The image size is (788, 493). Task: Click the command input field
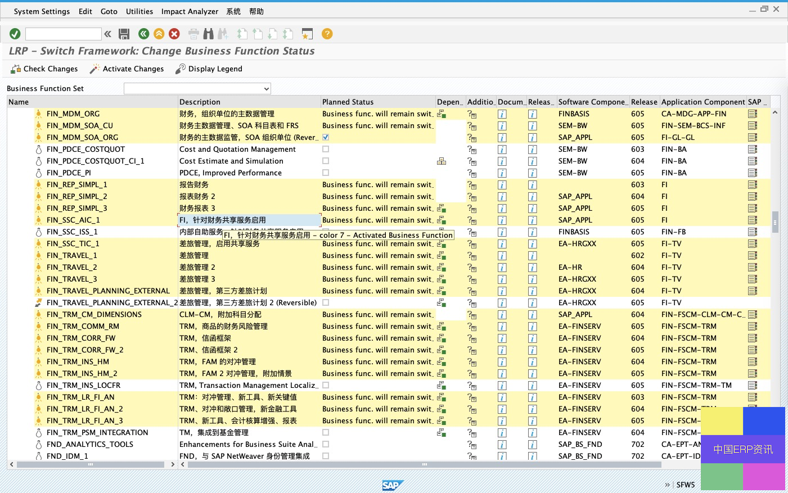point(64,34)
